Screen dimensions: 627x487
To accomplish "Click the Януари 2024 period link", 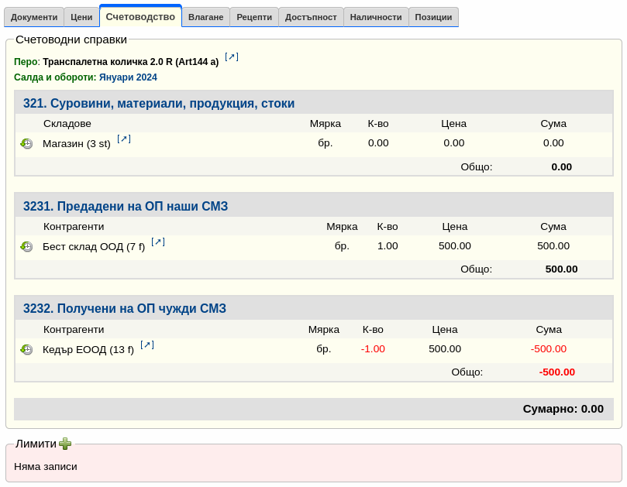I will point(128,77).
